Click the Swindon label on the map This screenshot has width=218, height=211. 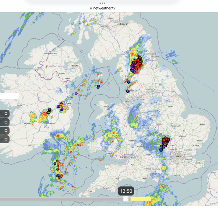click(x=148, y=155)
